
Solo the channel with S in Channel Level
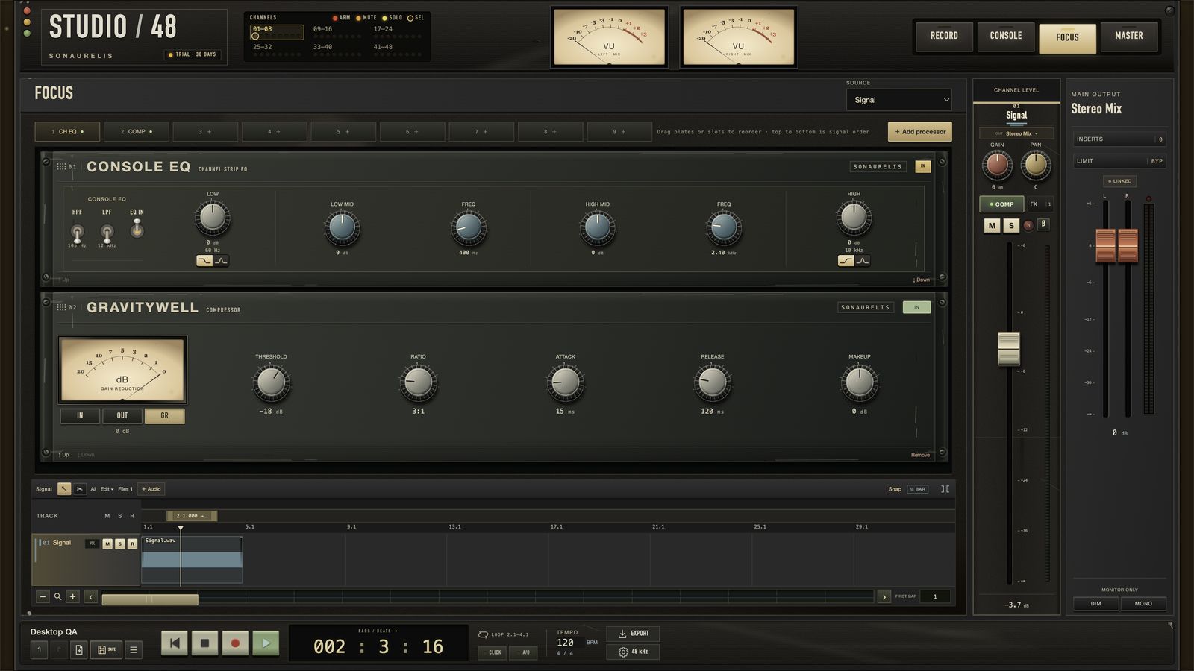pos(1011,225)
